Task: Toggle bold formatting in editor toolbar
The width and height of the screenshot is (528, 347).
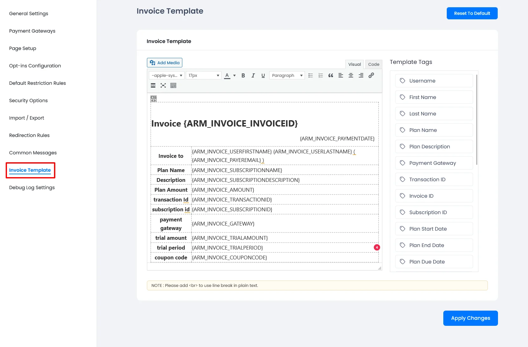Action: (243, 76)
